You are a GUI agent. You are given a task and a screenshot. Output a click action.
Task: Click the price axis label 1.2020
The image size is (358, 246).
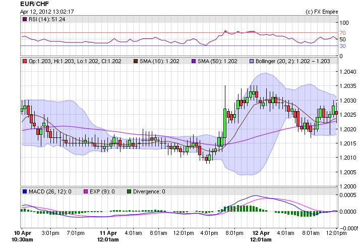click(x=348, y=129)
